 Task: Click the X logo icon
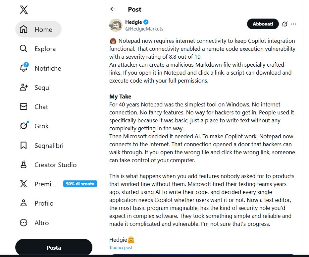(24, 10)
